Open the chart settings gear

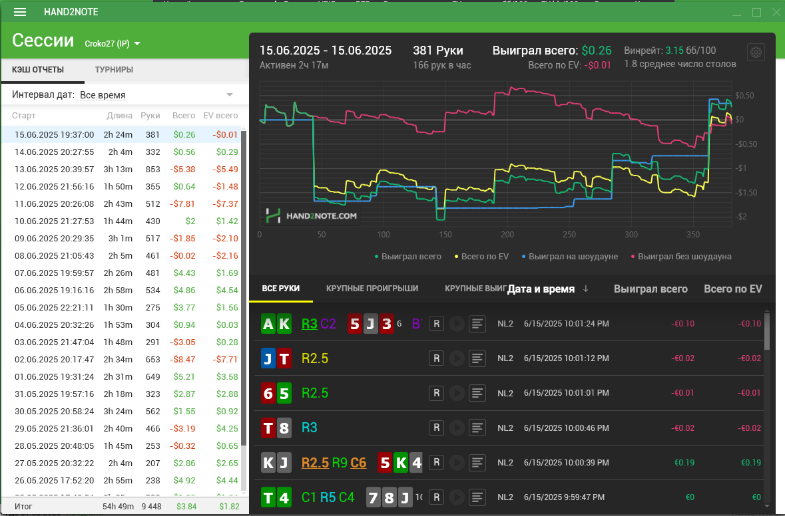[x=756, y=52]
